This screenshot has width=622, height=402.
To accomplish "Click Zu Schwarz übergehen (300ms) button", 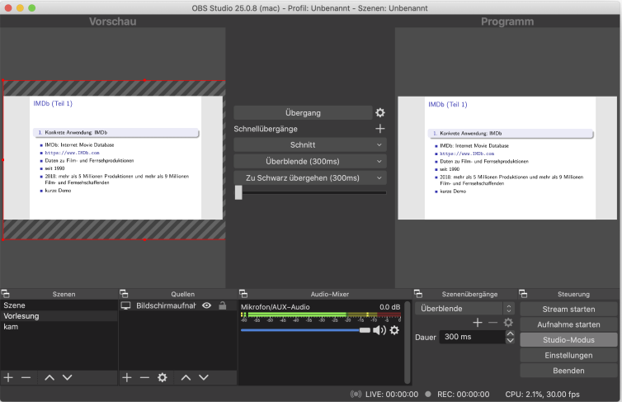I will pyautogui.click(x=303, y=177).
